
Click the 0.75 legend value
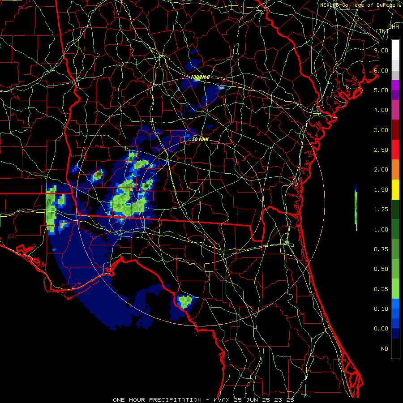[381, 249]
